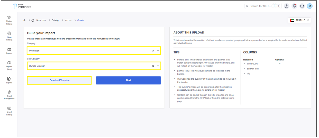Open the user profile avatar M
This screenshot has width=319, height=138.
[310, 6]
